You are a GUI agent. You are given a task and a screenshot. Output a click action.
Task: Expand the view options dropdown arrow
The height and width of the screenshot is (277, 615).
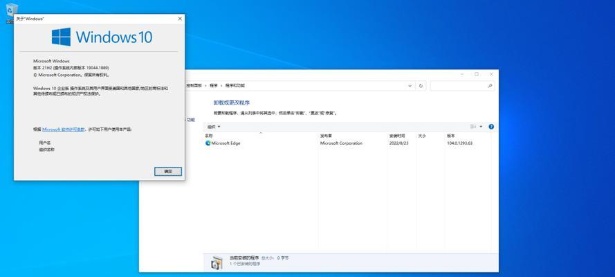(481, 127)
